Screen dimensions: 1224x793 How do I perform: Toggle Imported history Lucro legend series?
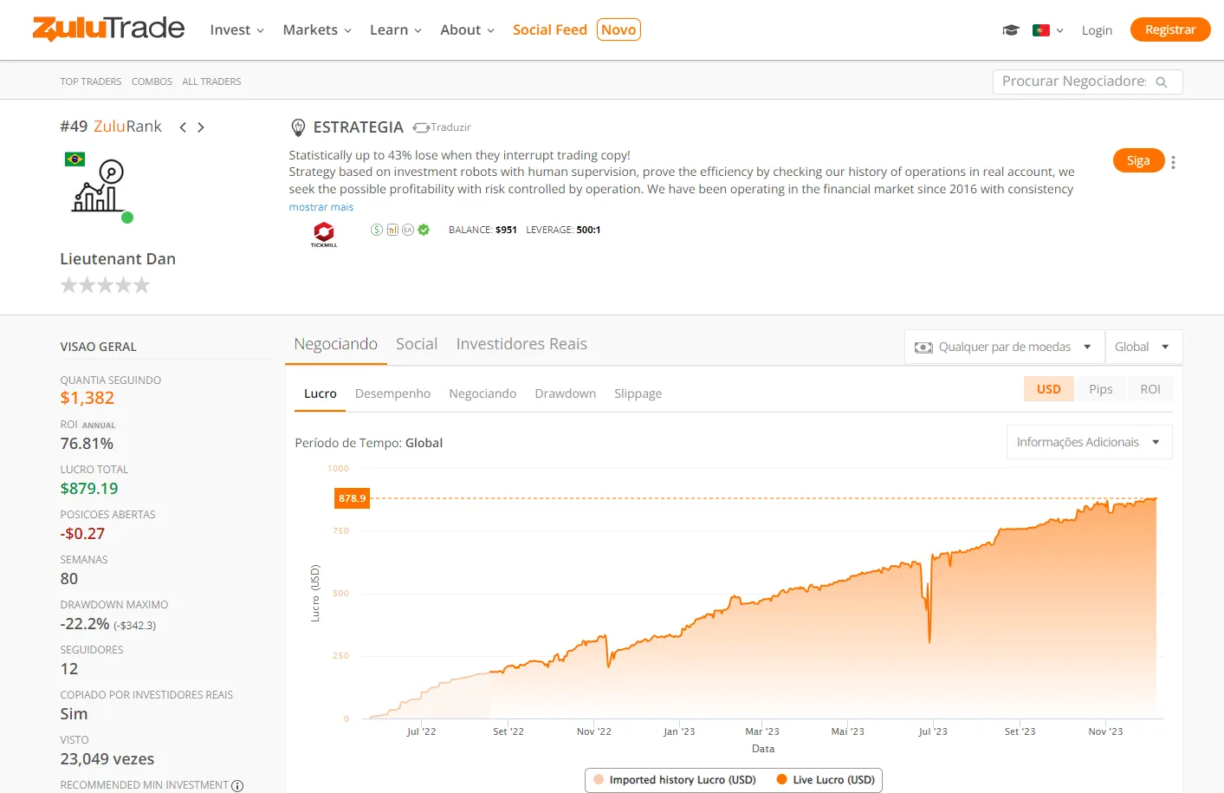click(x=673, y=780)
